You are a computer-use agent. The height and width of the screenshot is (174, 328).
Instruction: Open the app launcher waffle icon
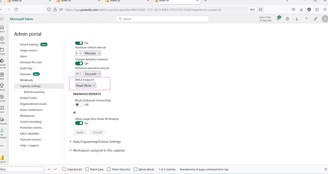2,19
